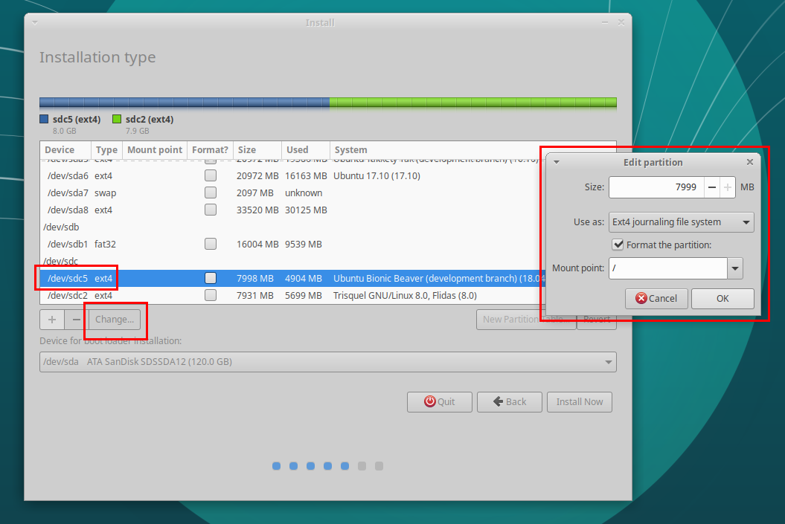785x524 pixels.
Task: Click the '16004 MB' size cell
Action: pyautogui.click(x=258, y=244)
